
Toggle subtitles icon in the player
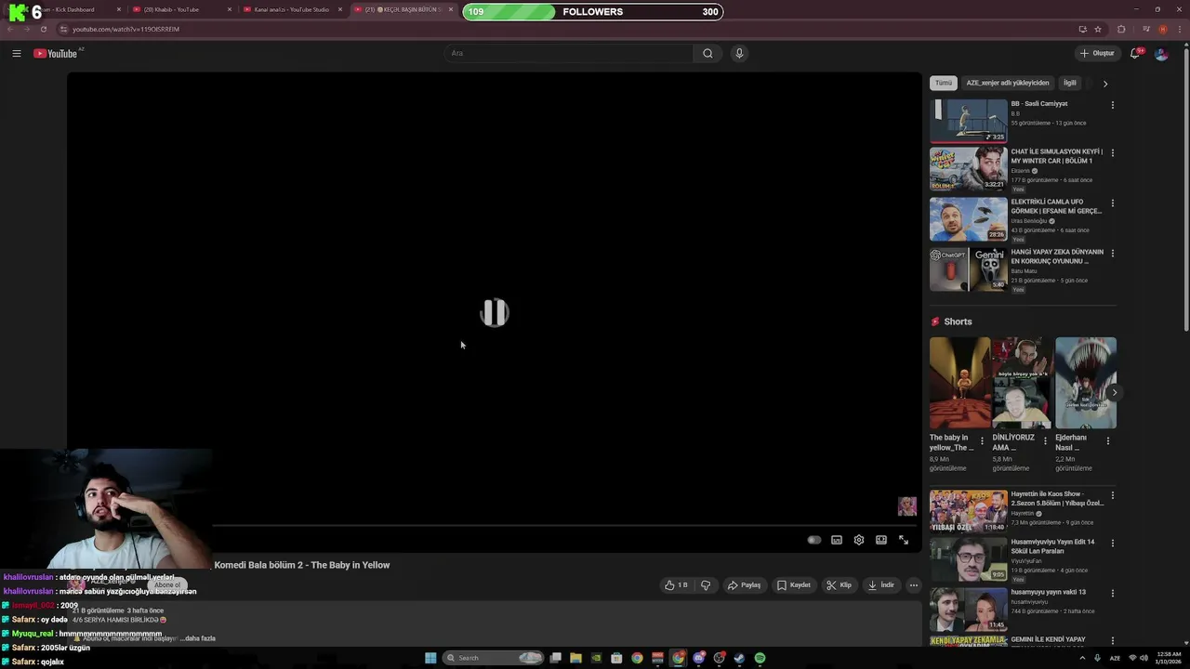[x=837, y=540]
